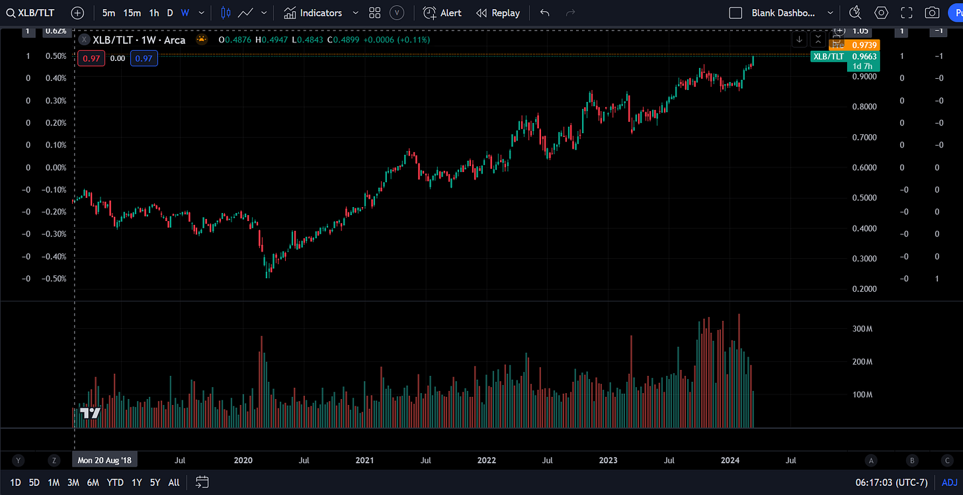Toggle ADJ adjusted data
The image size is (963, 495).
point(949,482)
